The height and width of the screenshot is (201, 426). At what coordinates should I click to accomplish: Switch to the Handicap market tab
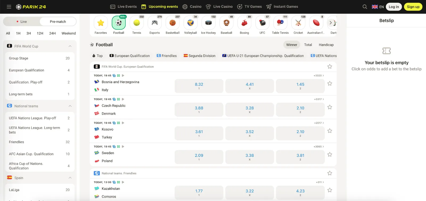pos(326,45)
